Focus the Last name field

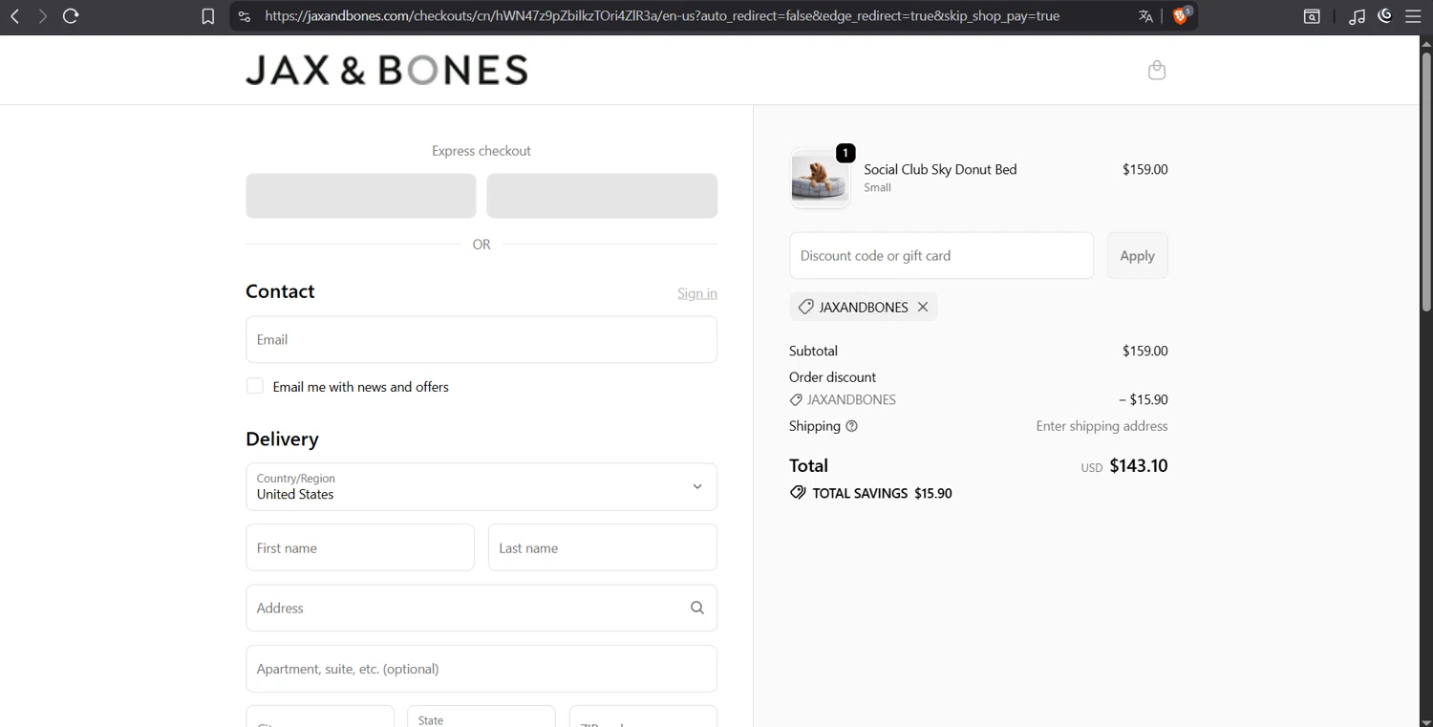603,548
